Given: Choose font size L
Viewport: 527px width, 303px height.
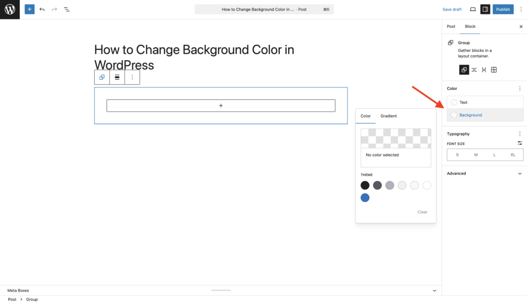Looking at the screenshot, I should click(x=494, y=155).
